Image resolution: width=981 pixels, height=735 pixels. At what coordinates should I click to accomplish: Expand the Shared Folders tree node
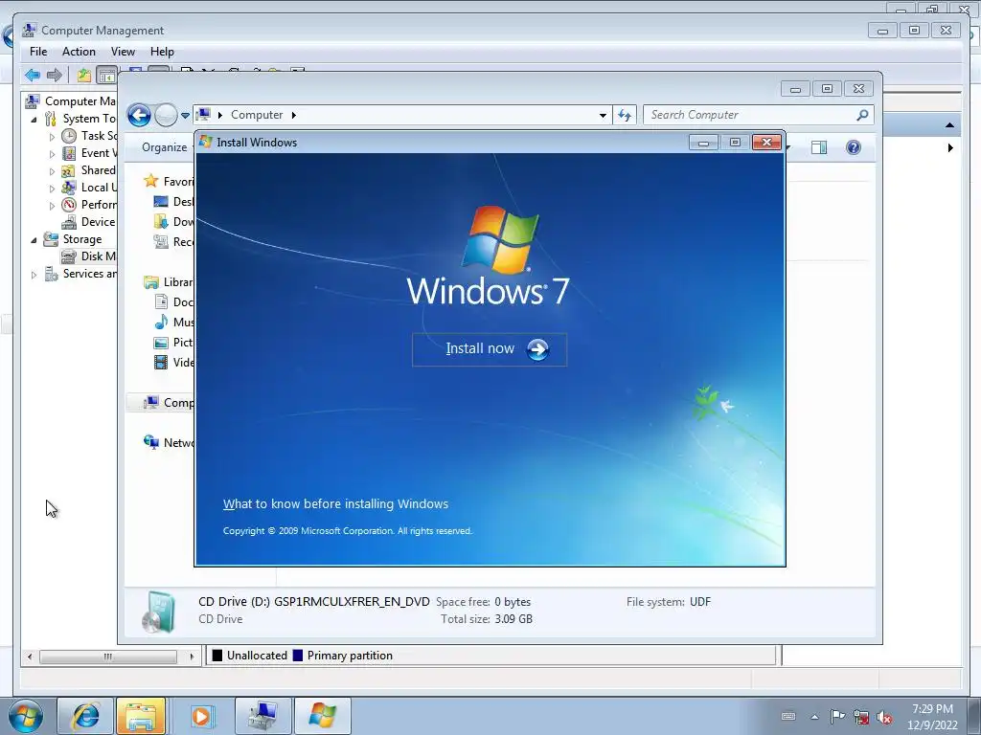(x=52, y=170)
